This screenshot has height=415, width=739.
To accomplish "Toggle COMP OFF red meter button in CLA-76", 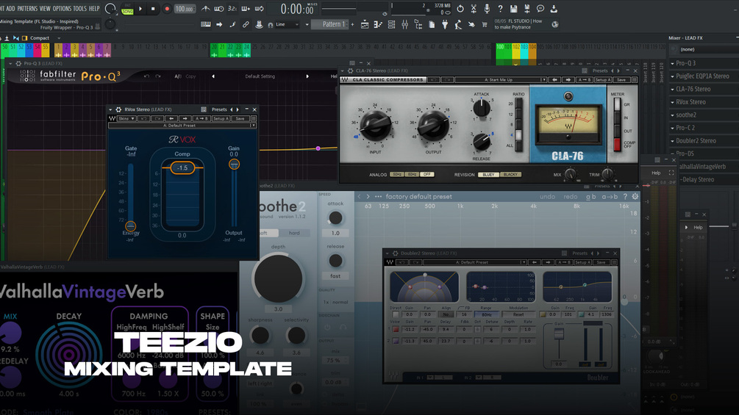I will 617,145.
